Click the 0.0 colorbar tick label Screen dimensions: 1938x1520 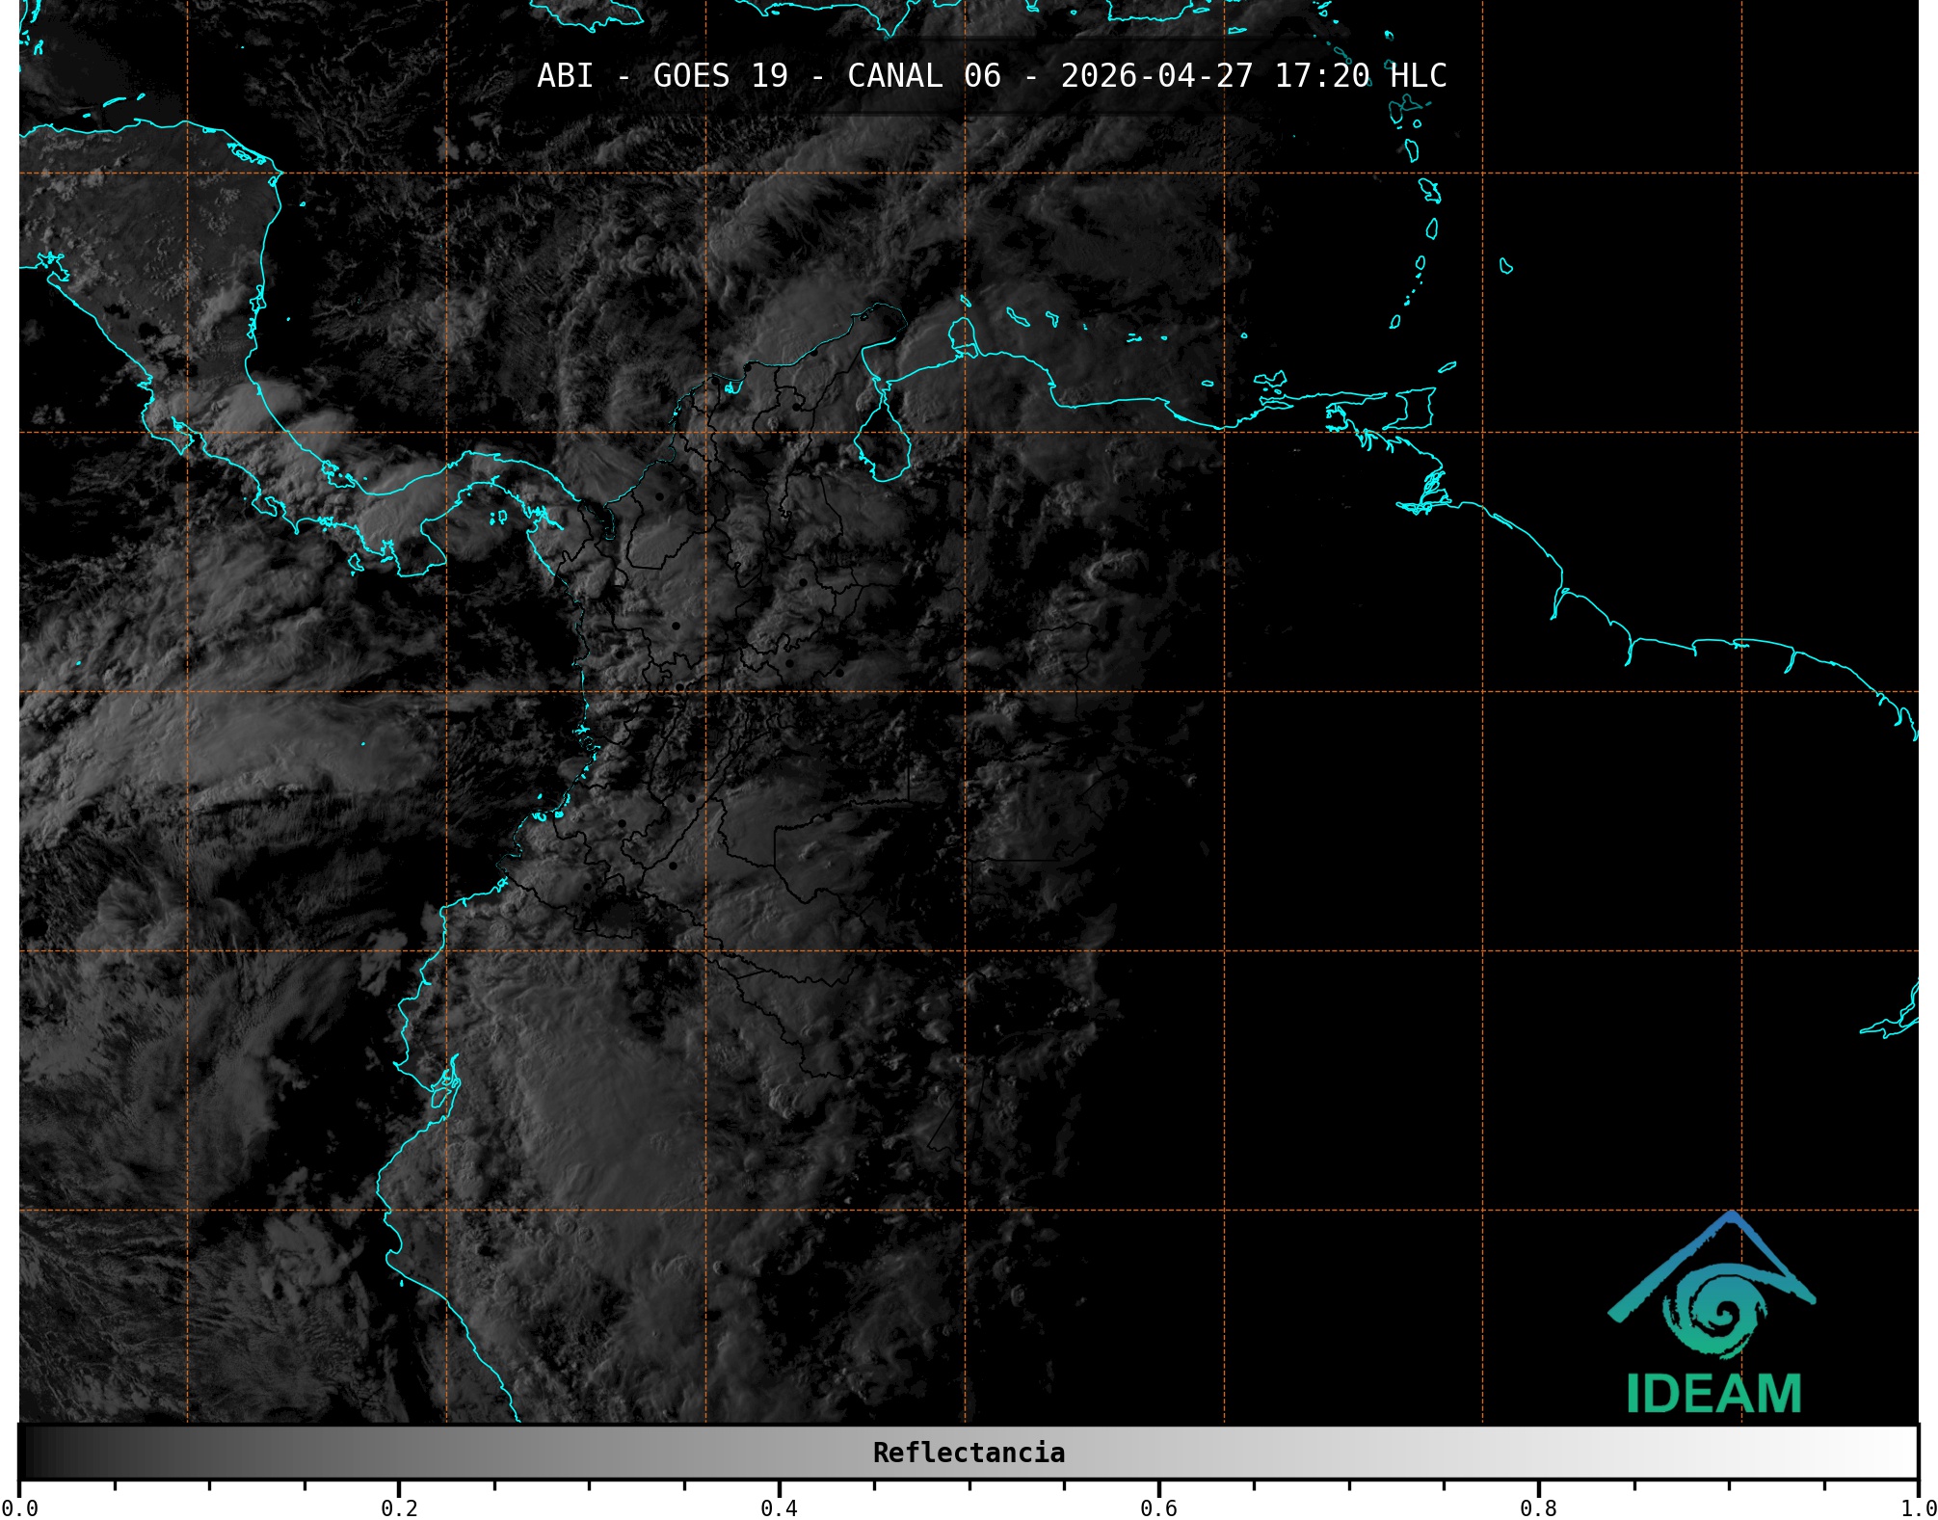click(19, 1508)
